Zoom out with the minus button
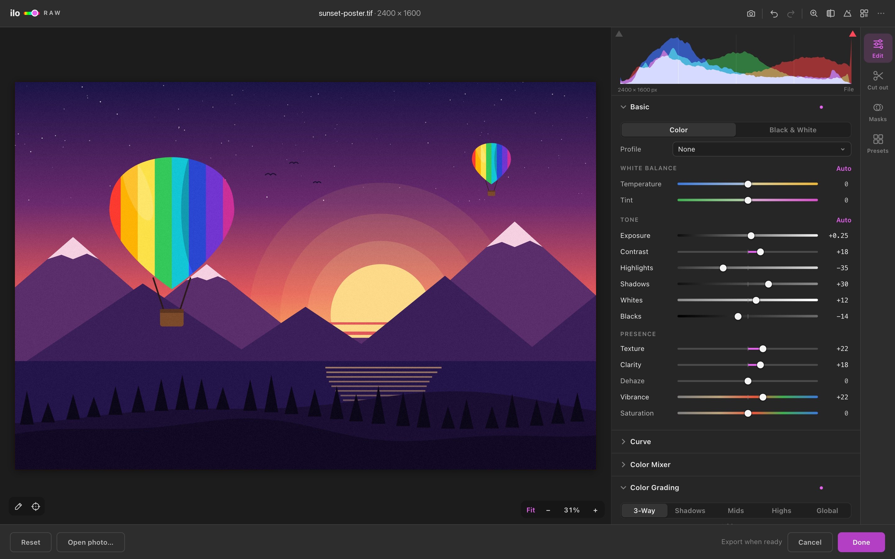The height and width of the screenshot is (559, 895). (x=548, y=510)
